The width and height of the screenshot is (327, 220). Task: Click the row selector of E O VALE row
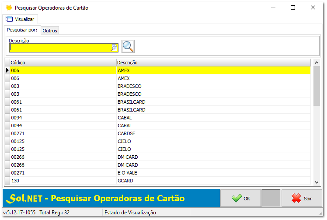[x=7, y=173]
